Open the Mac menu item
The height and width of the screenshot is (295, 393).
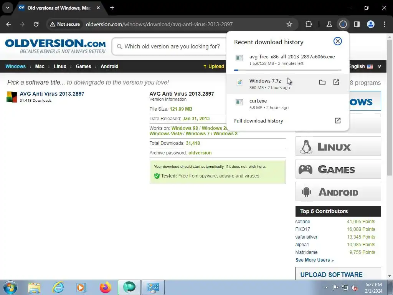click(40, 66)
